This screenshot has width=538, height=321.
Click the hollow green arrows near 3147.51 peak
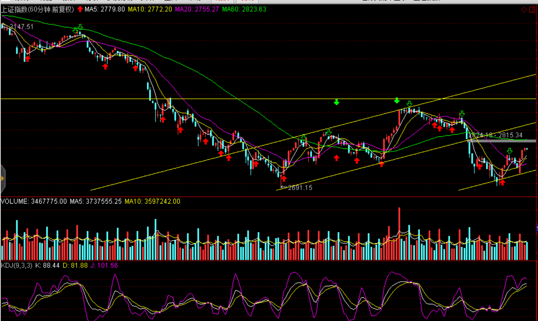[x=78, y=28]
